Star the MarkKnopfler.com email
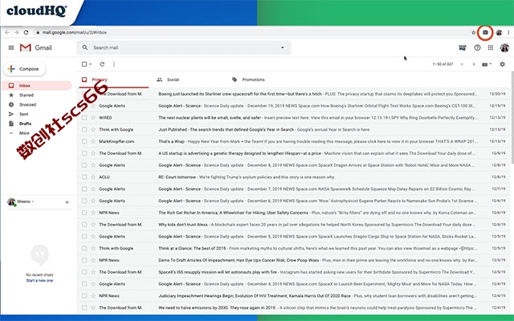Viewport: 514px width, 321px height. [93, 141]
